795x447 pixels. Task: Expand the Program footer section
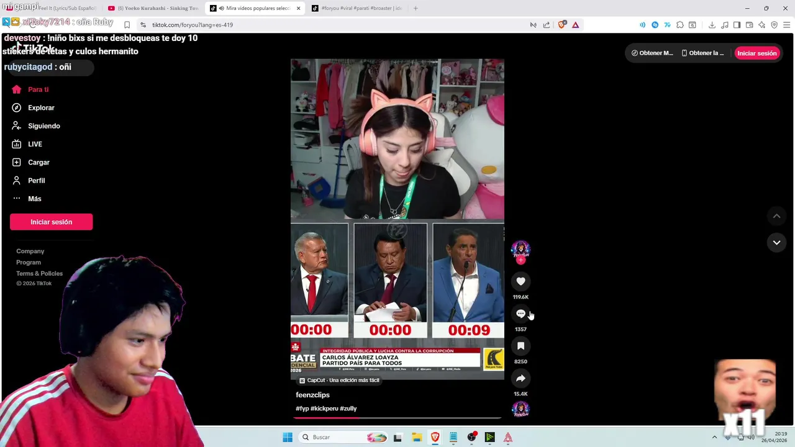(29, 262)
